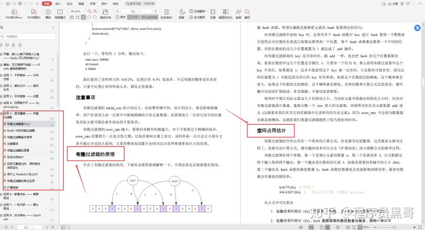425x230 pixels.
Task: Open the screenshot and compare tool
Action: (225, 14)
